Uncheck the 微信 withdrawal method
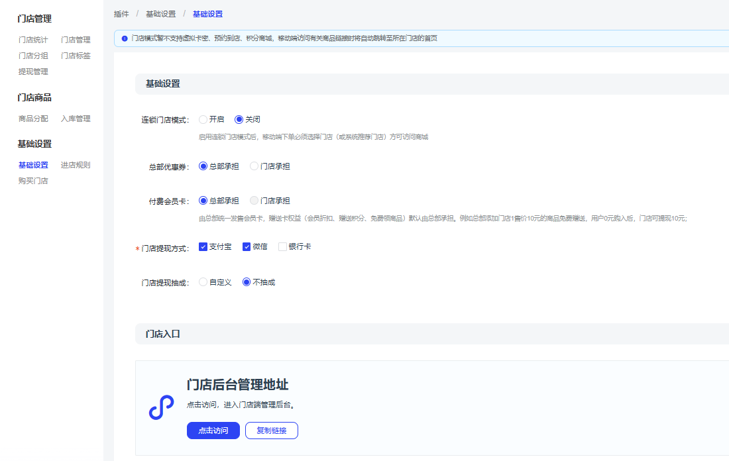Image resolution: width=729 pixels, height=461 pixels. pos(247,247)
